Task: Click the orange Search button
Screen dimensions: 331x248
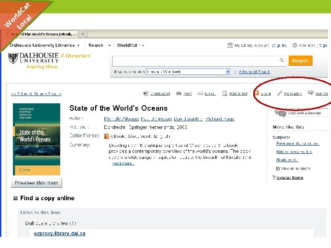Action: 300,61
